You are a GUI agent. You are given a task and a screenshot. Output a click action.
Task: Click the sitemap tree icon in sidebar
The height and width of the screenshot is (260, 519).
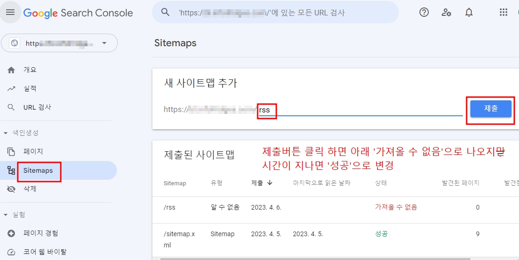[11, 170]
